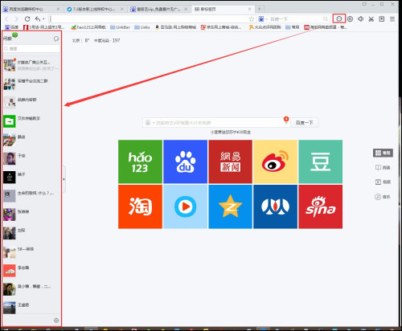Open first group chat with unread dot

(31, 65)
